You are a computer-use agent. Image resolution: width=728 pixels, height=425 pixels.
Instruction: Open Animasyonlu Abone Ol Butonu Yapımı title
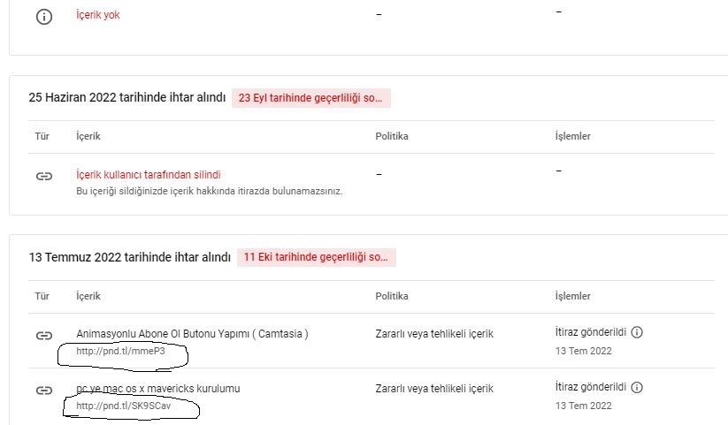[192, 334]
